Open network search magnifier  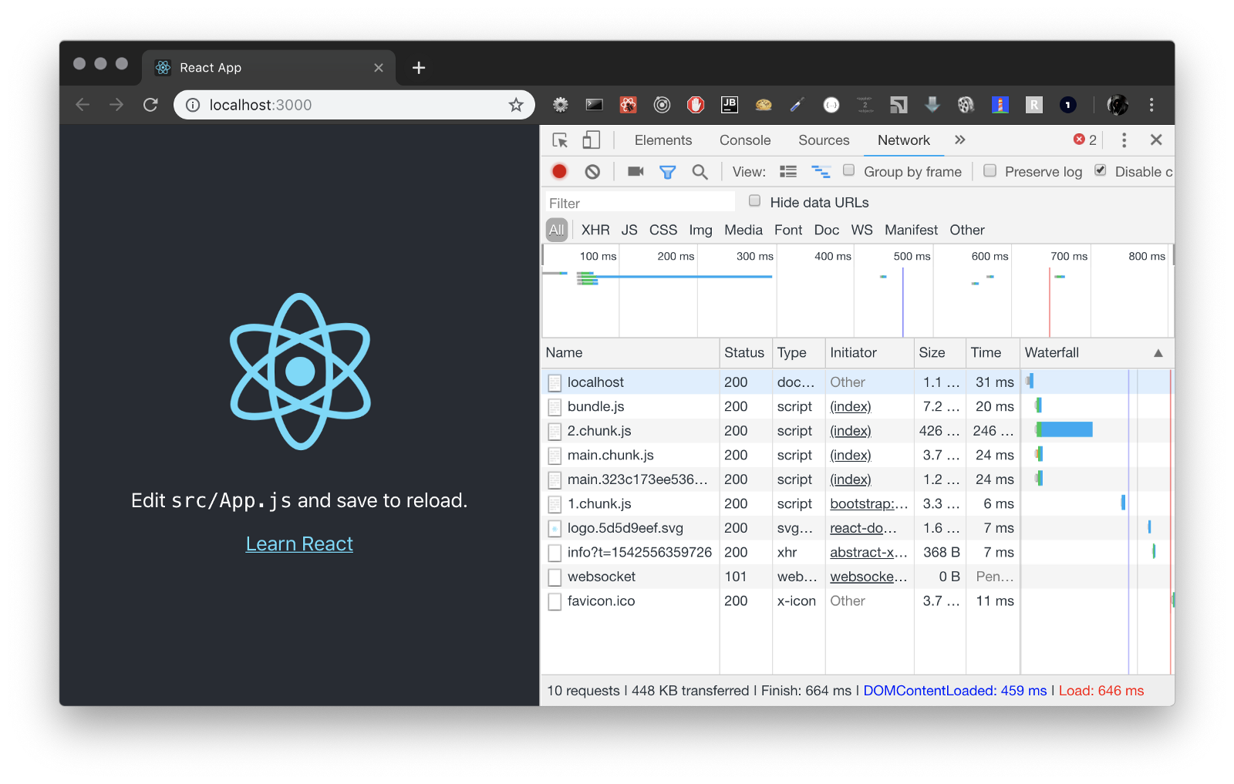click(x=700, y=172)
